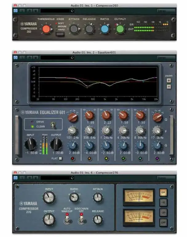Viewport: 187px width, 237px height.
Task: Click Read automation R in Compressor276 toolbar
Action: tap(30, 178)
